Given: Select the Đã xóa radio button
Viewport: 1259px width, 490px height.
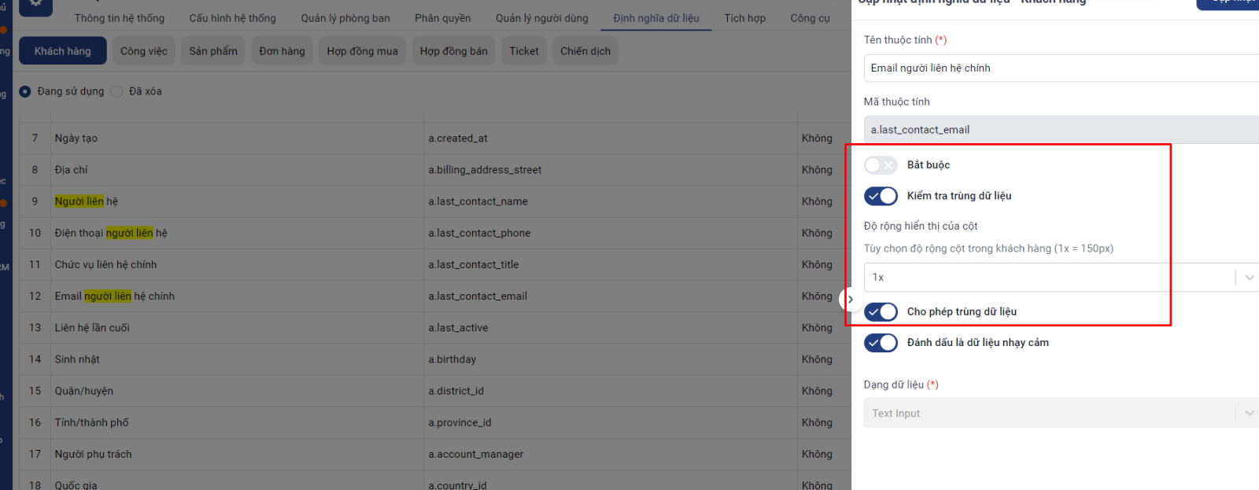Looking at the screenshot, I should [x=117, y=91].
